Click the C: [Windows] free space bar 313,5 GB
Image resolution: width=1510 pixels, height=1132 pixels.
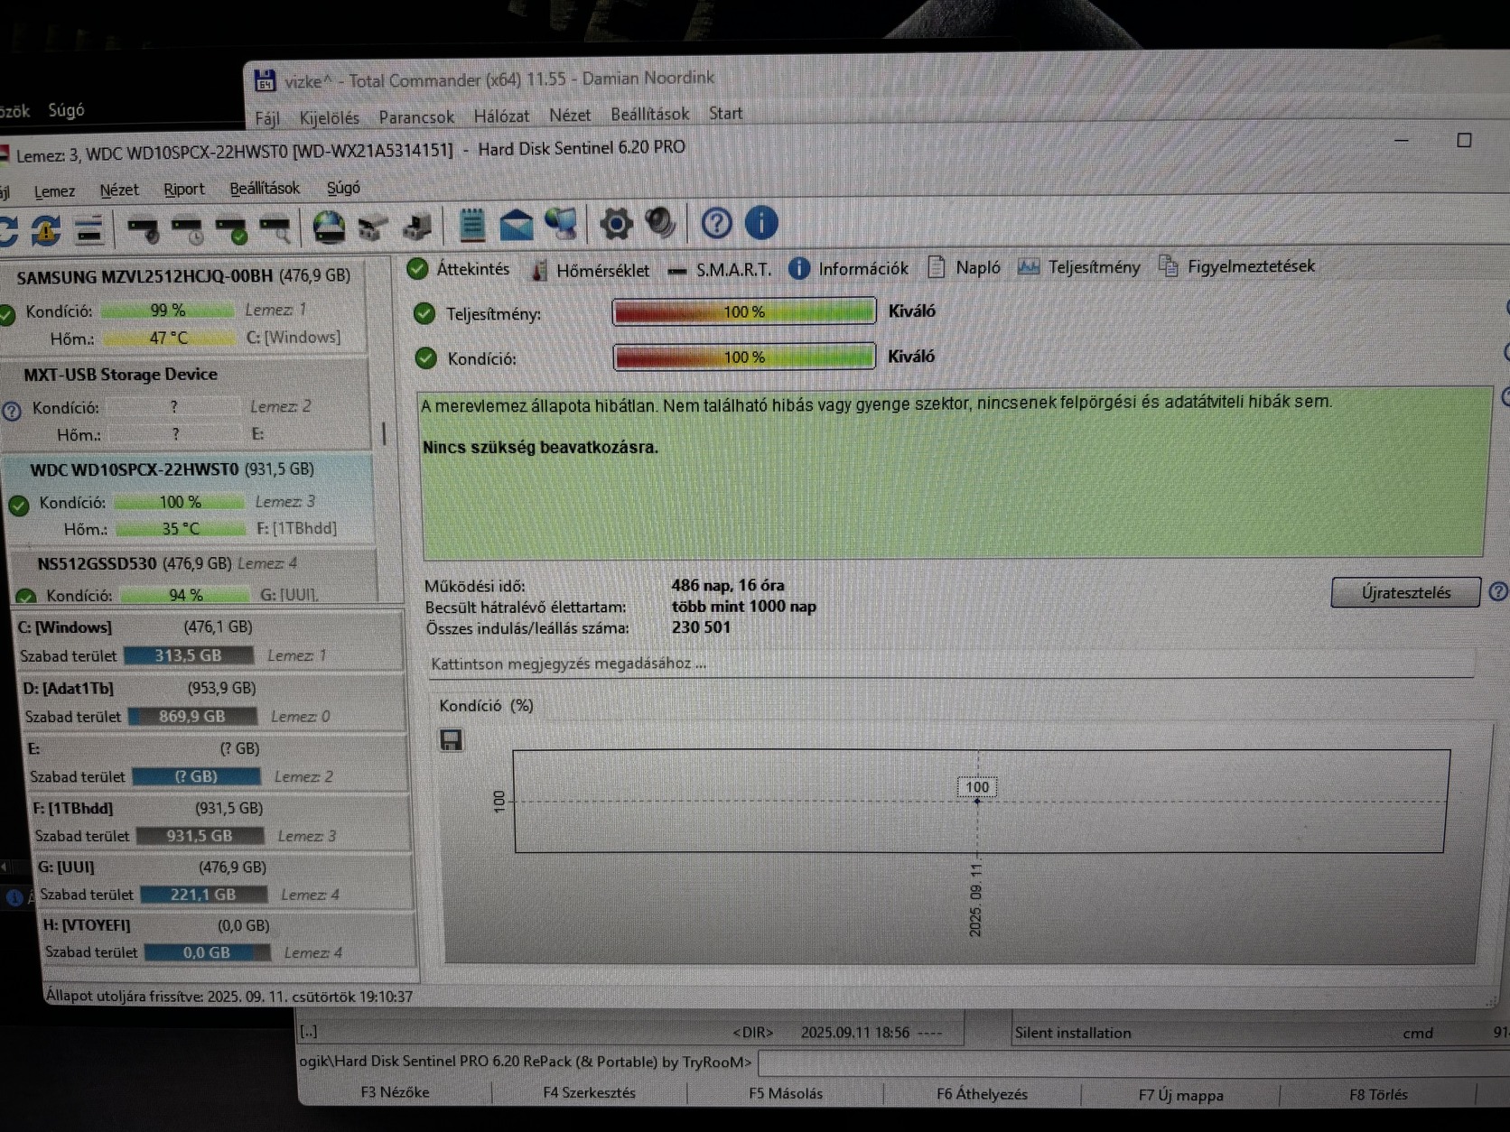point(188,655)
